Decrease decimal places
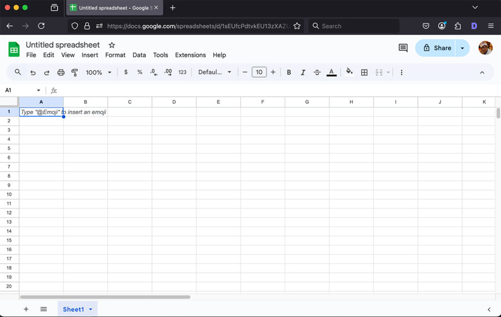The image size is (501, 317). point(153,72)
